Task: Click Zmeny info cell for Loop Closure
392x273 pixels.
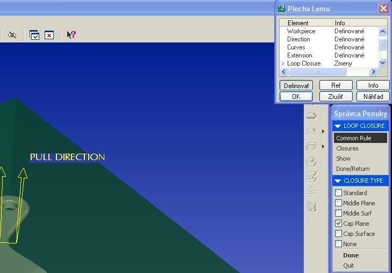Action: [x=343, y=63]
